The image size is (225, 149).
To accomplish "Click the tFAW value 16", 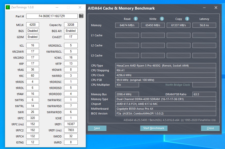I will [33, 94].
